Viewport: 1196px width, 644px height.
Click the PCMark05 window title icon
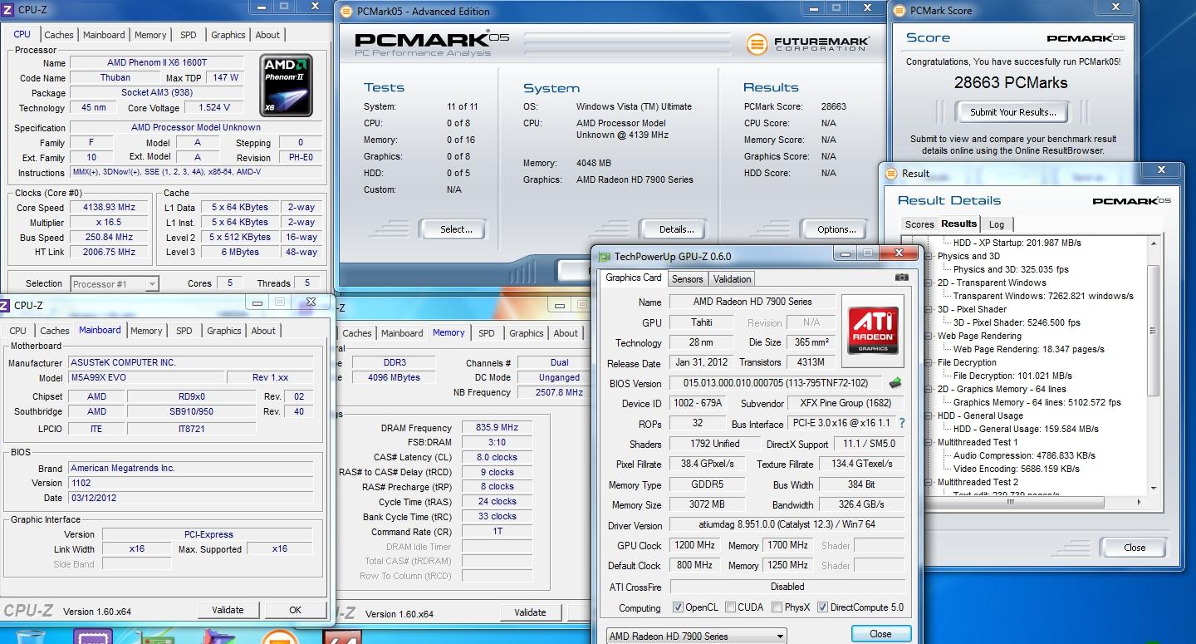(x=345, y=11)
